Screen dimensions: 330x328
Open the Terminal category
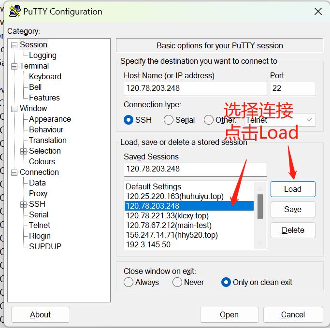coord(34,66)
